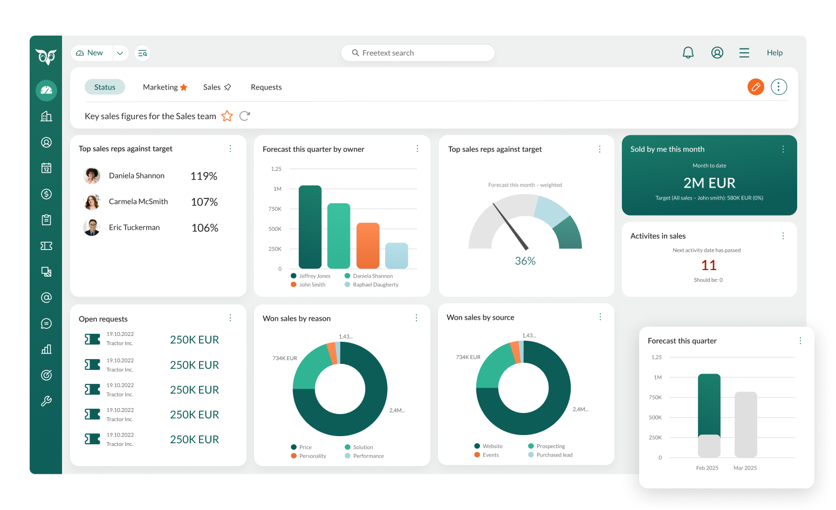Open the company building icon in sidebar

pyautogui.click(x=46, y=116)
